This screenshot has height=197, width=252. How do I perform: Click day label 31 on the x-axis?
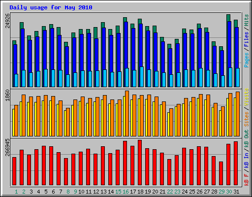(x=236, y=192)
